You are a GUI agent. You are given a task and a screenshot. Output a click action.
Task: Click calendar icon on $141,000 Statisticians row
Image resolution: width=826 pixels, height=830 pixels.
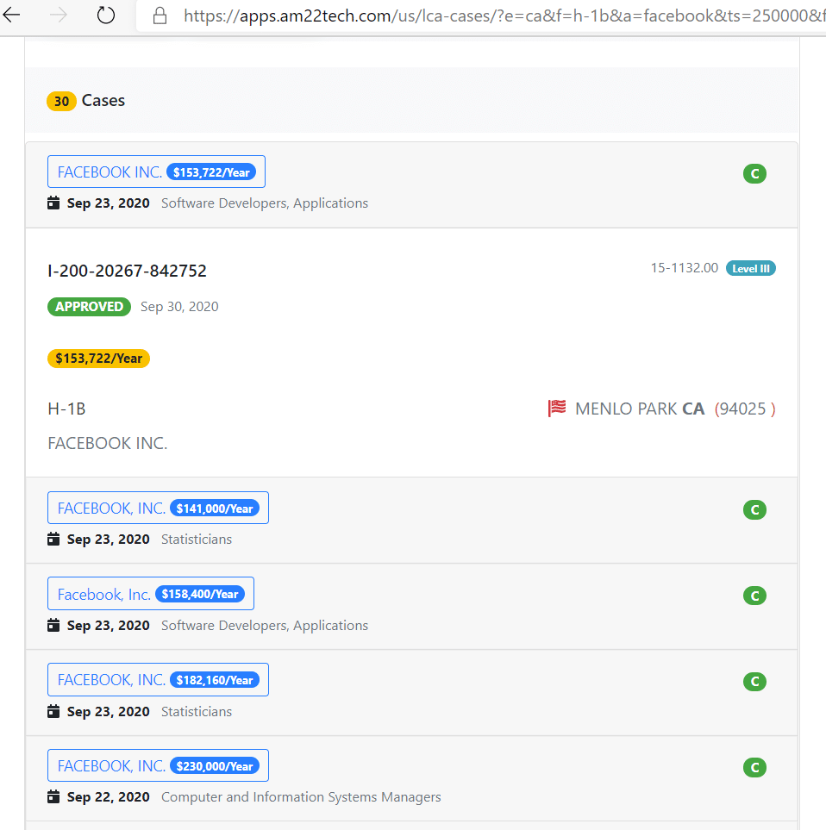pyautogui.click(x=53, y=539)
